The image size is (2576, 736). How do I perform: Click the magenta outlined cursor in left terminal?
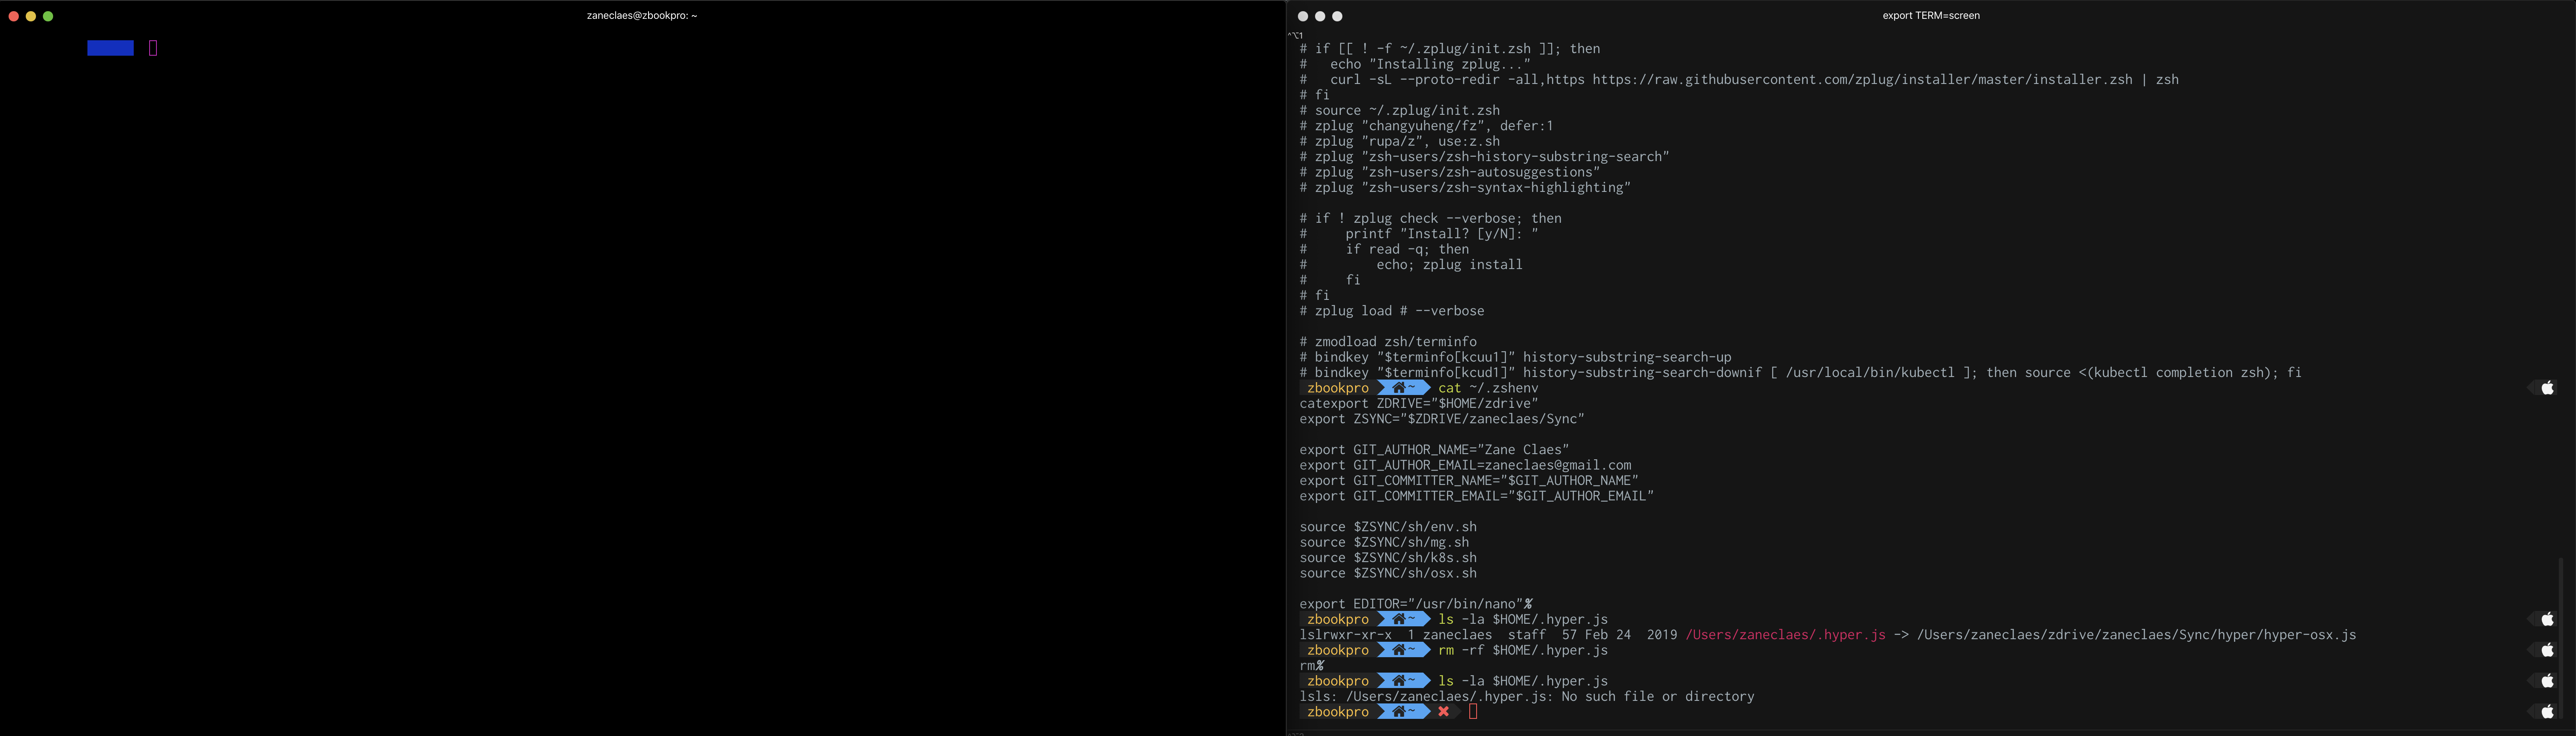tap(153, 48)
